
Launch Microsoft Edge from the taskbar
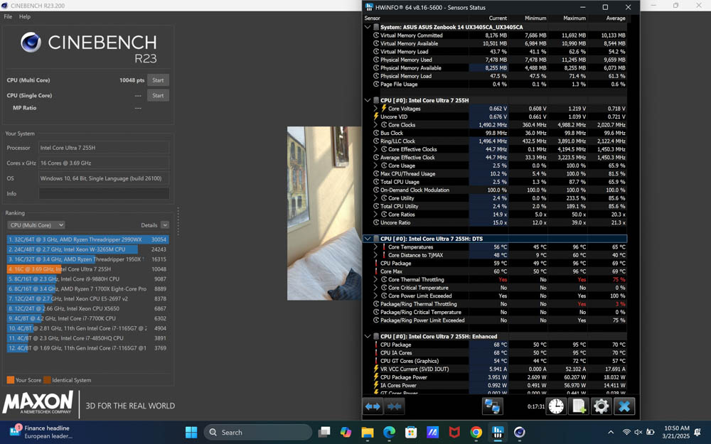(x=389, y=432)
